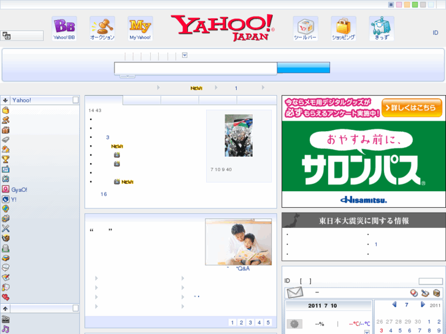The image size is (446, 334).
Task: Go to page 4 in pager
Action: (259, 322)
